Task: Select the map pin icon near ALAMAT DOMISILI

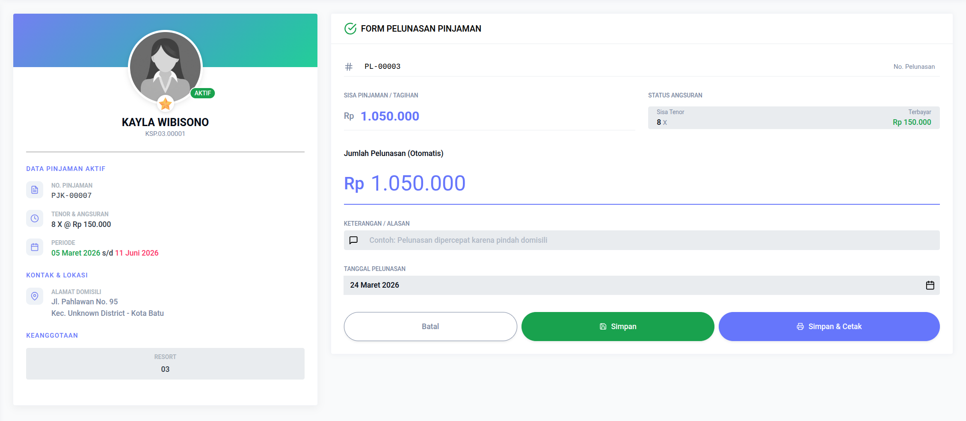Action: pos(35,296)
